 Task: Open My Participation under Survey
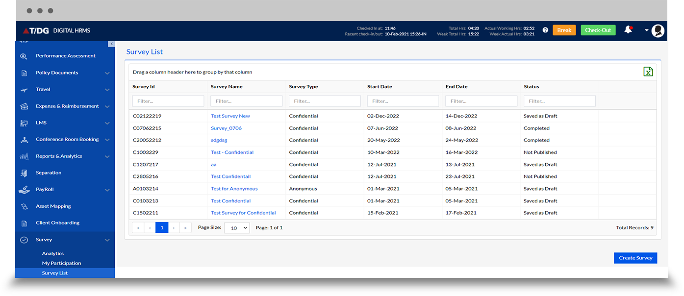[x=62, y=263]
